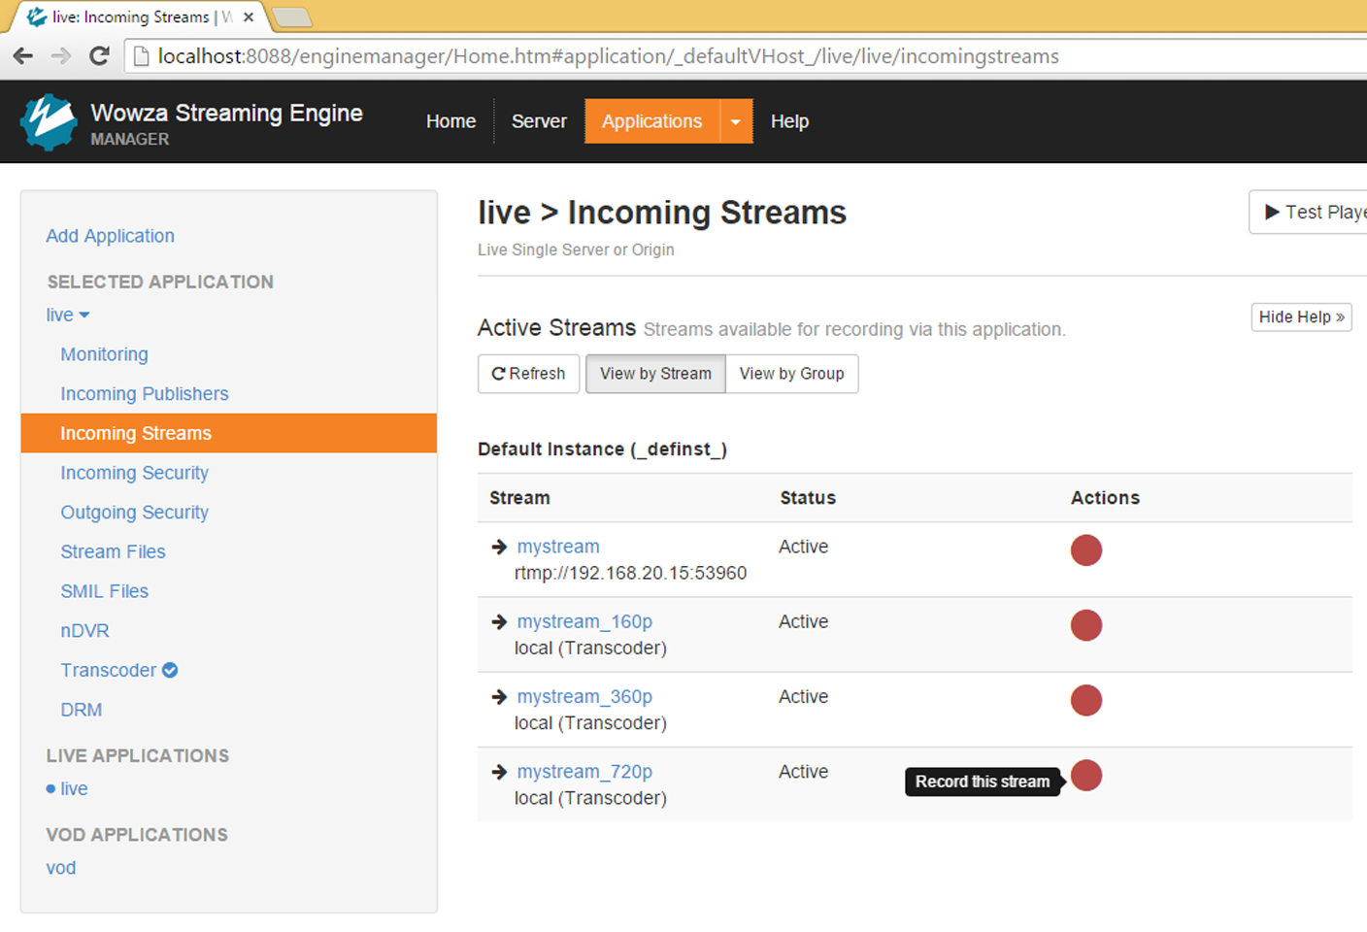Viewport: 1367px width, 932px height.
Task: Expand the live selected application dropdown
Action: click(67, 315)
